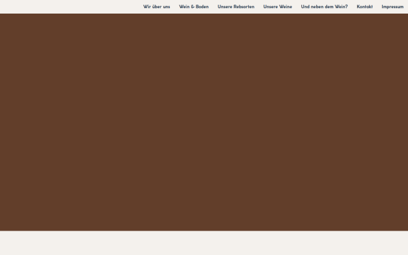Click the center of the brown image placeholder
The image size is (408, 255).
(204, 122)
